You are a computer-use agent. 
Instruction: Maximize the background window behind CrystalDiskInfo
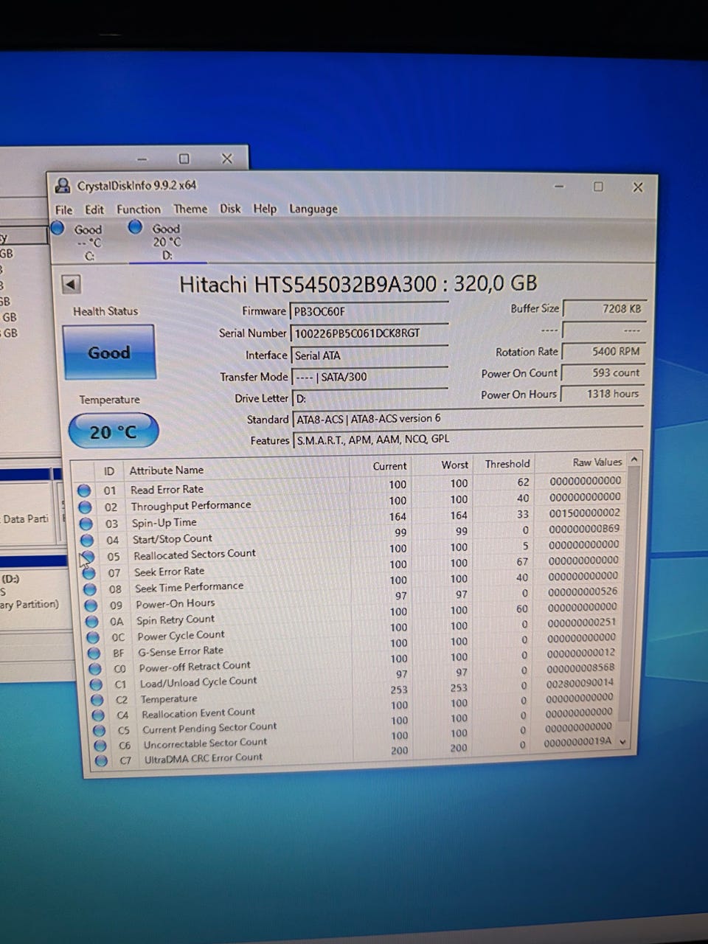point(184,159)
